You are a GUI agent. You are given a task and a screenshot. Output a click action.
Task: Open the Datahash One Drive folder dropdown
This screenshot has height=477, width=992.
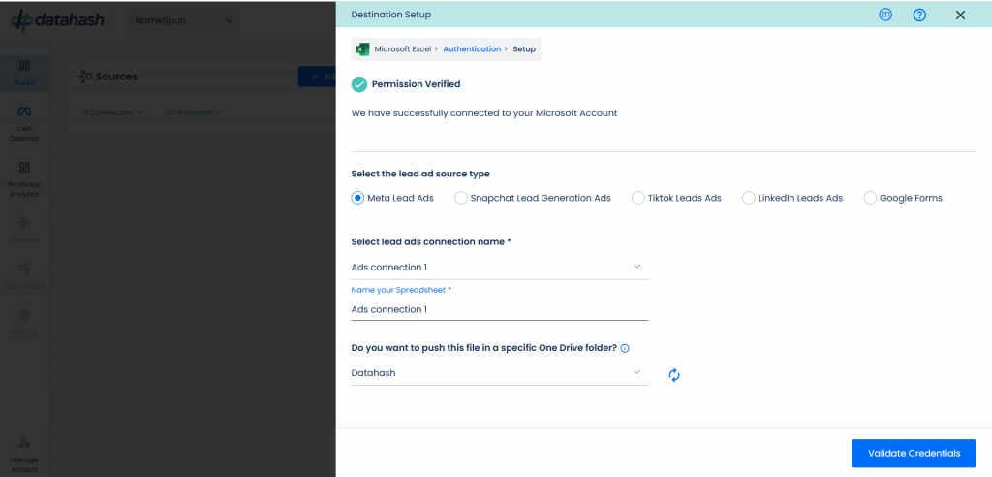click(x=500, y=373)
